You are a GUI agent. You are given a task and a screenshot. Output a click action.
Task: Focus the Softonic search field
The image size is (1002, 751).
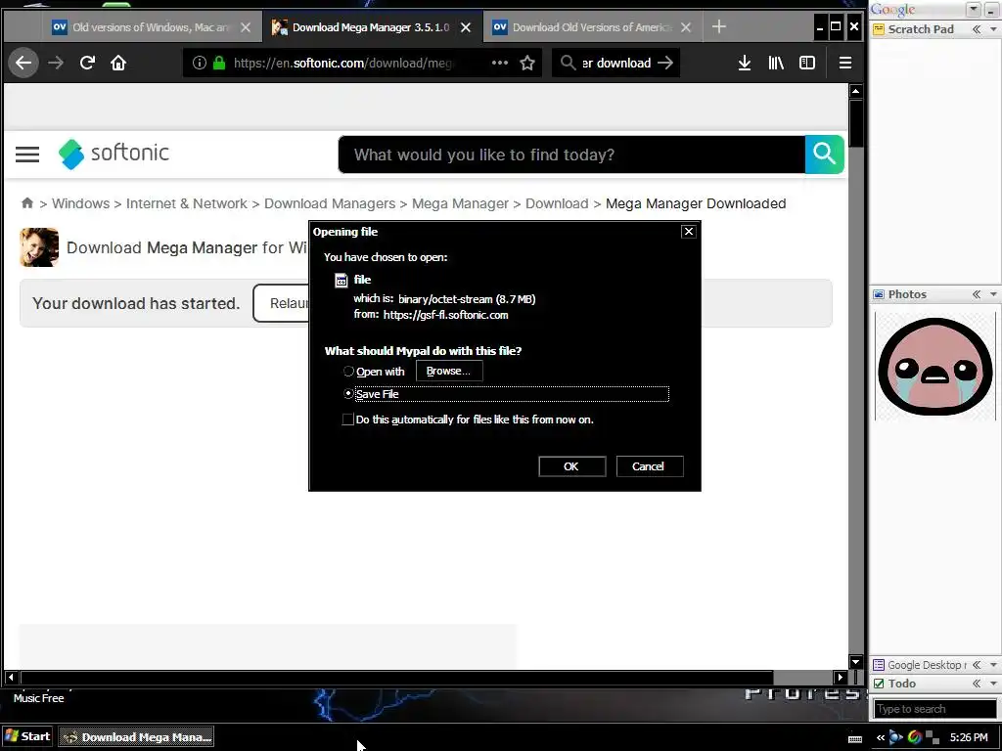coord(571,154)
